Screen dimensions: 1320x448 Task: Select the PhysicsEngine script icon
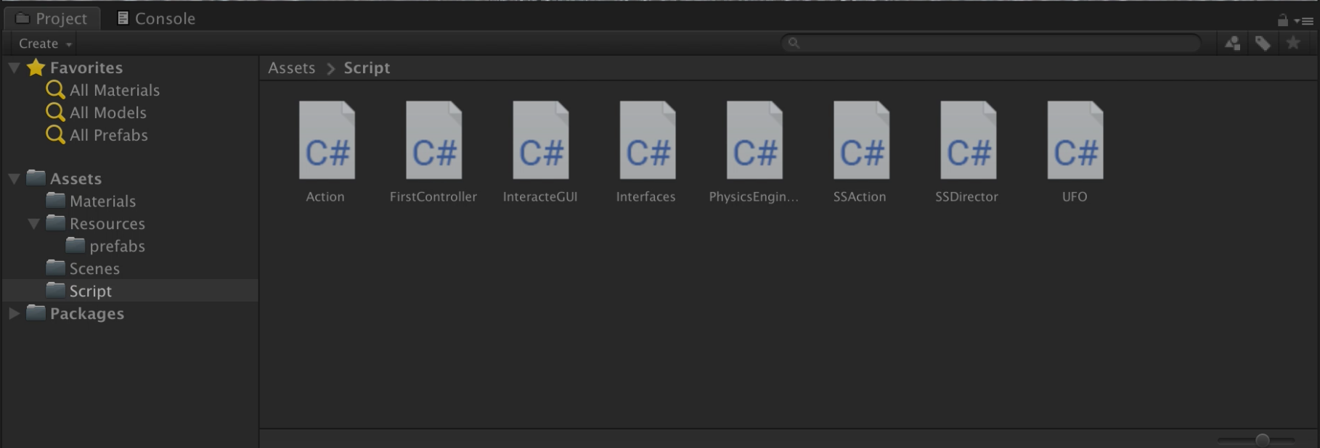tap(754, 140)
